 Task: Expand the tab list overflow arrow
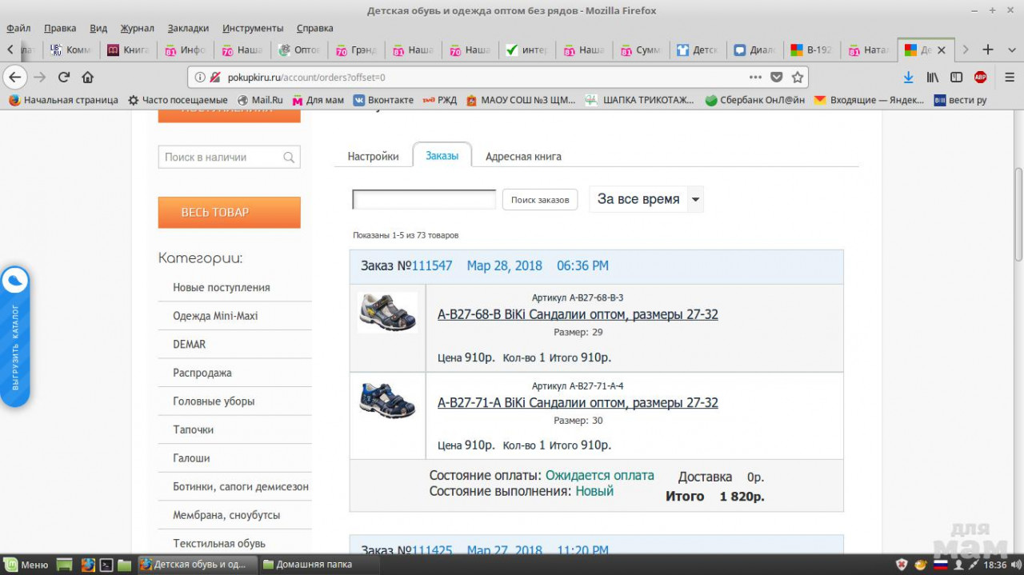pos(966,50)
